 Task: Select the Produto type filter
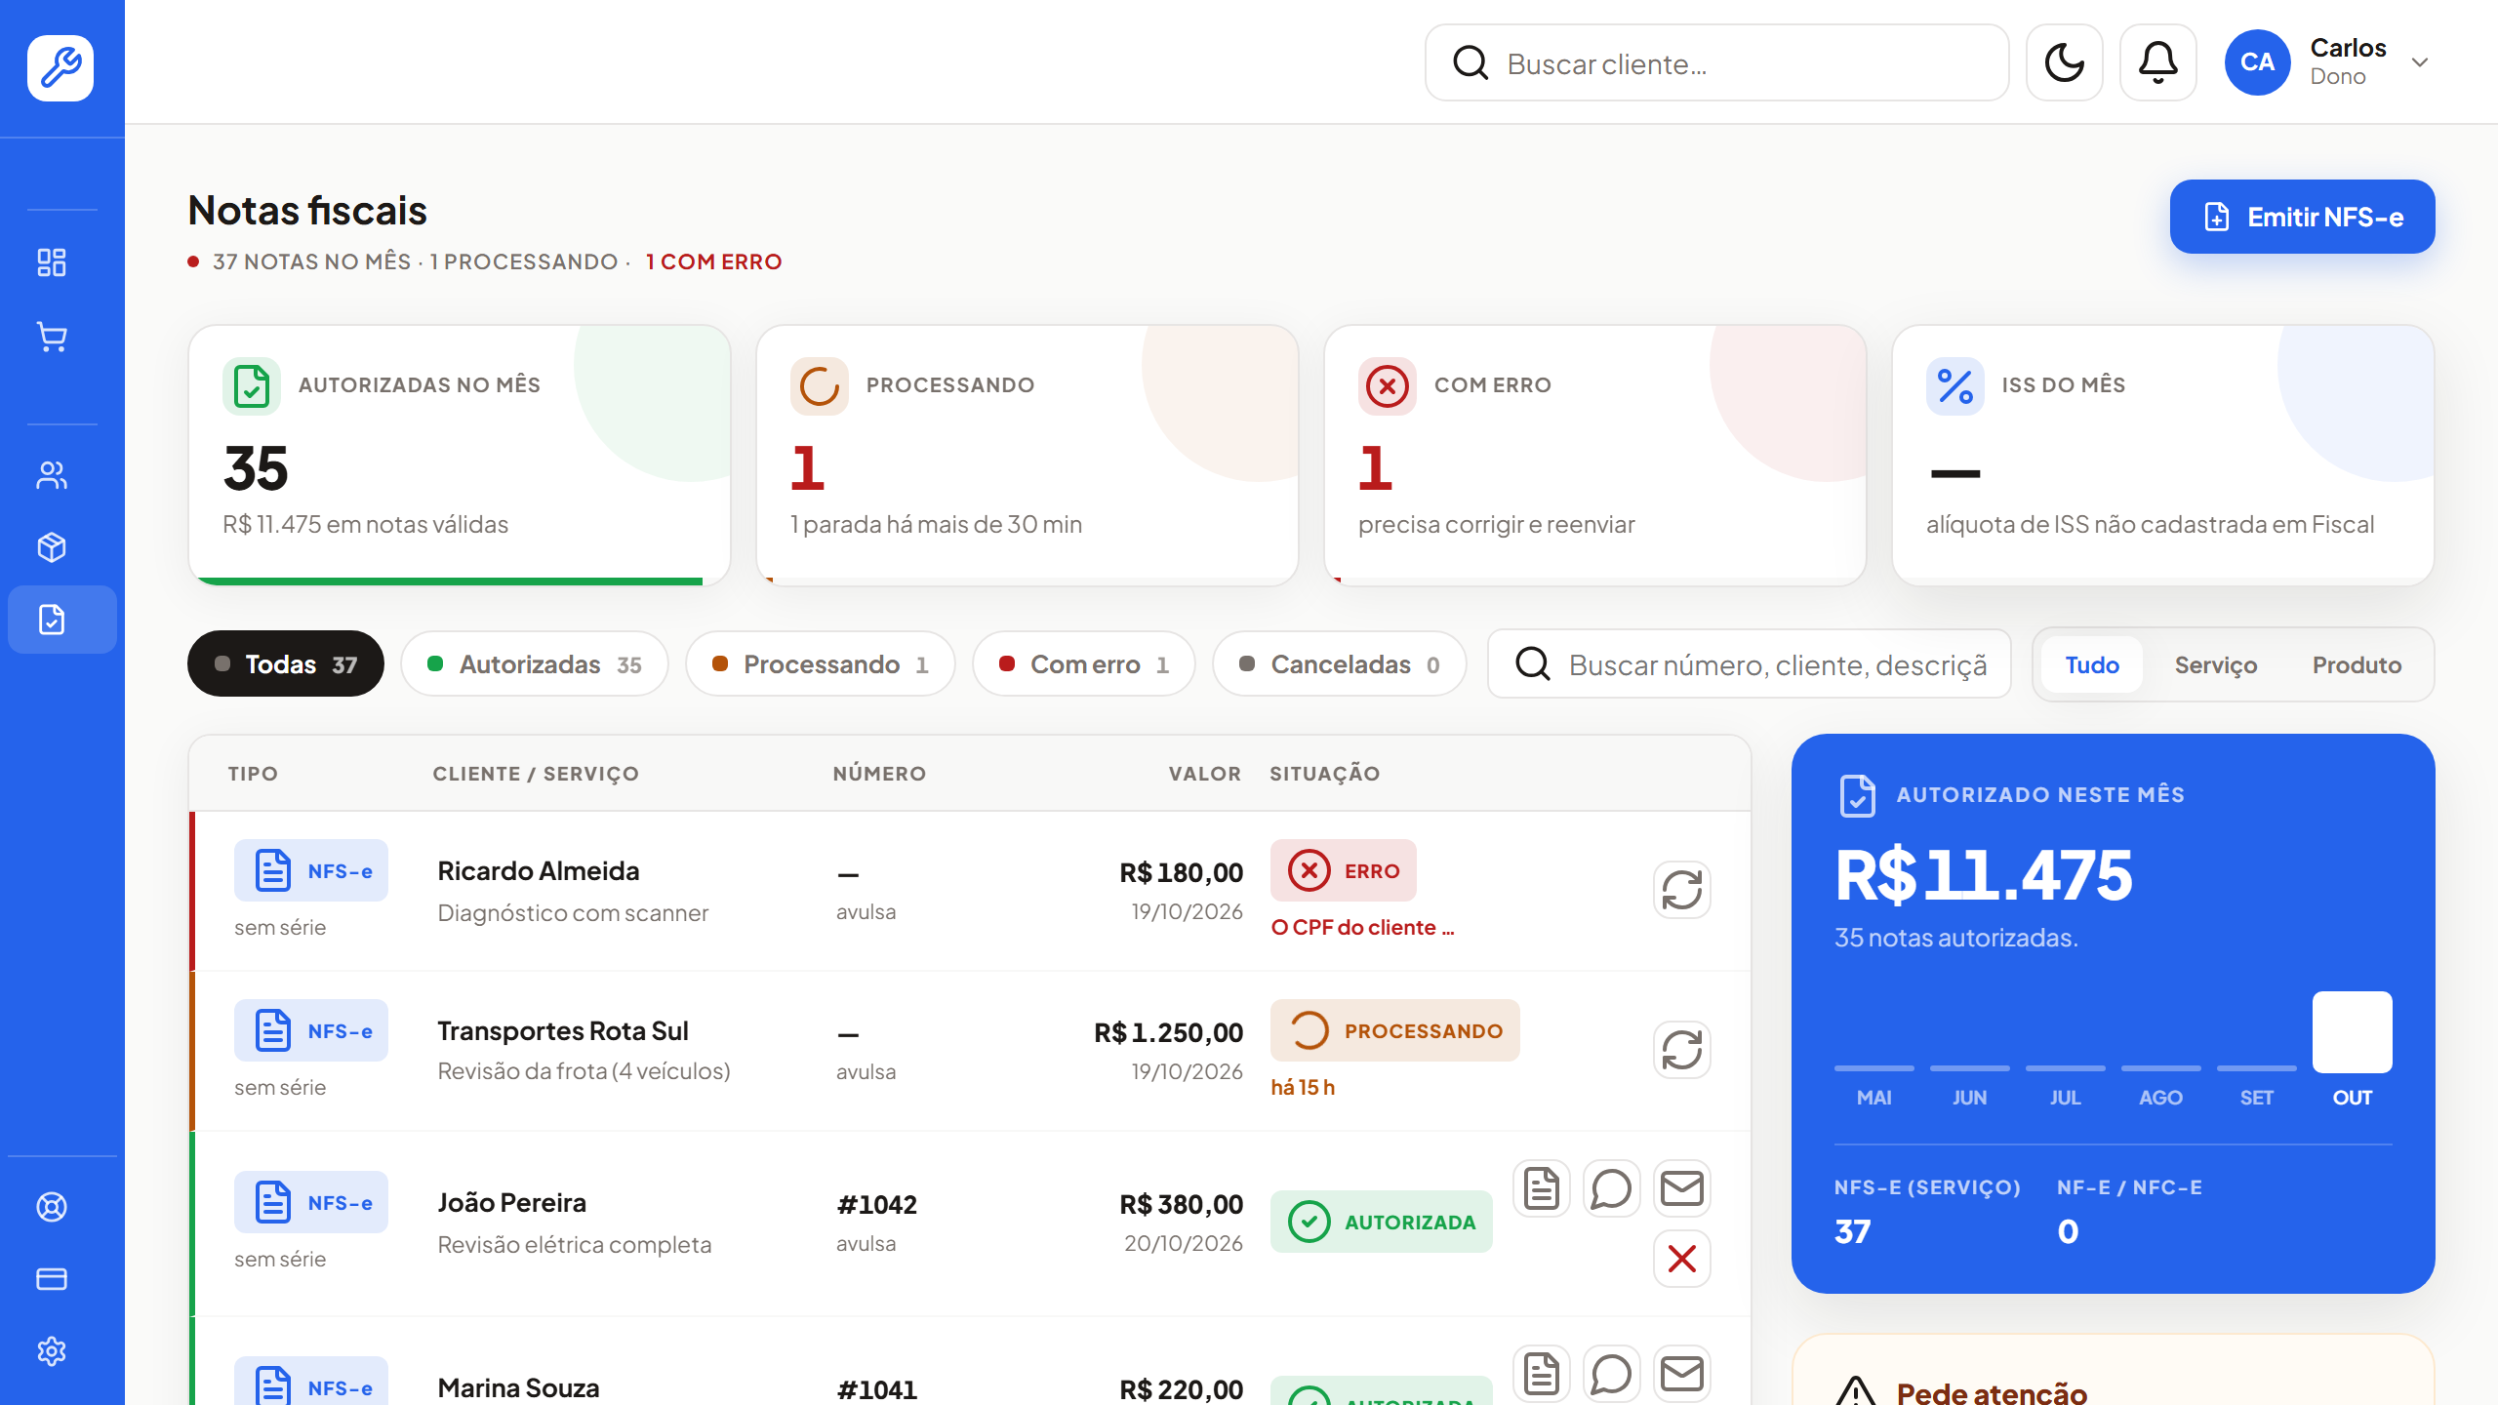[x=2357, y=664]
